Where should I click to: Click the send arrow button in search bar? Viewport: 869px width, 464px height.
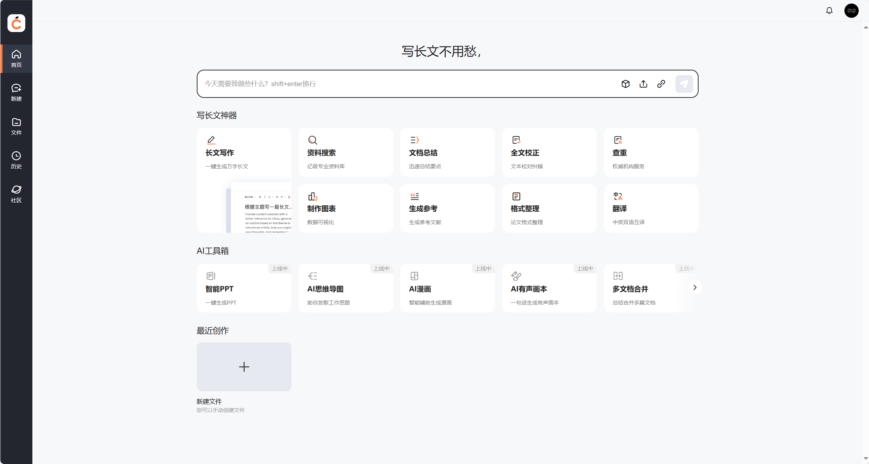tap(684, 84)
